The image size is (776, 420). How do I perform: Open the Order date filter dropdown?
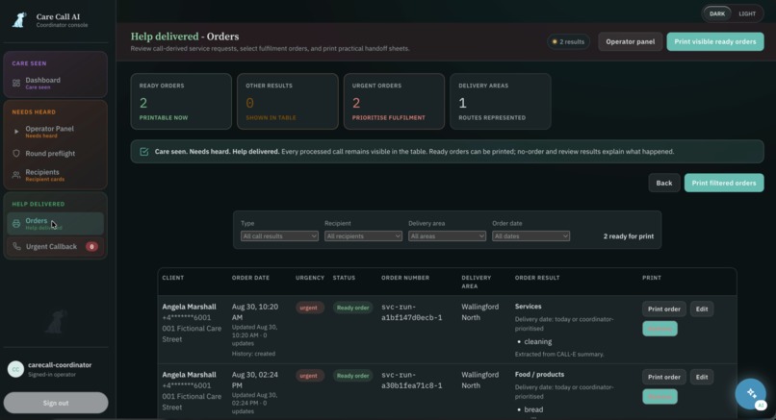pos(531,236)
